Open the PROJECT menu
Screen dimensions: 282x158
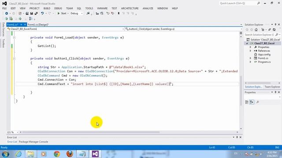click(34, 8)
